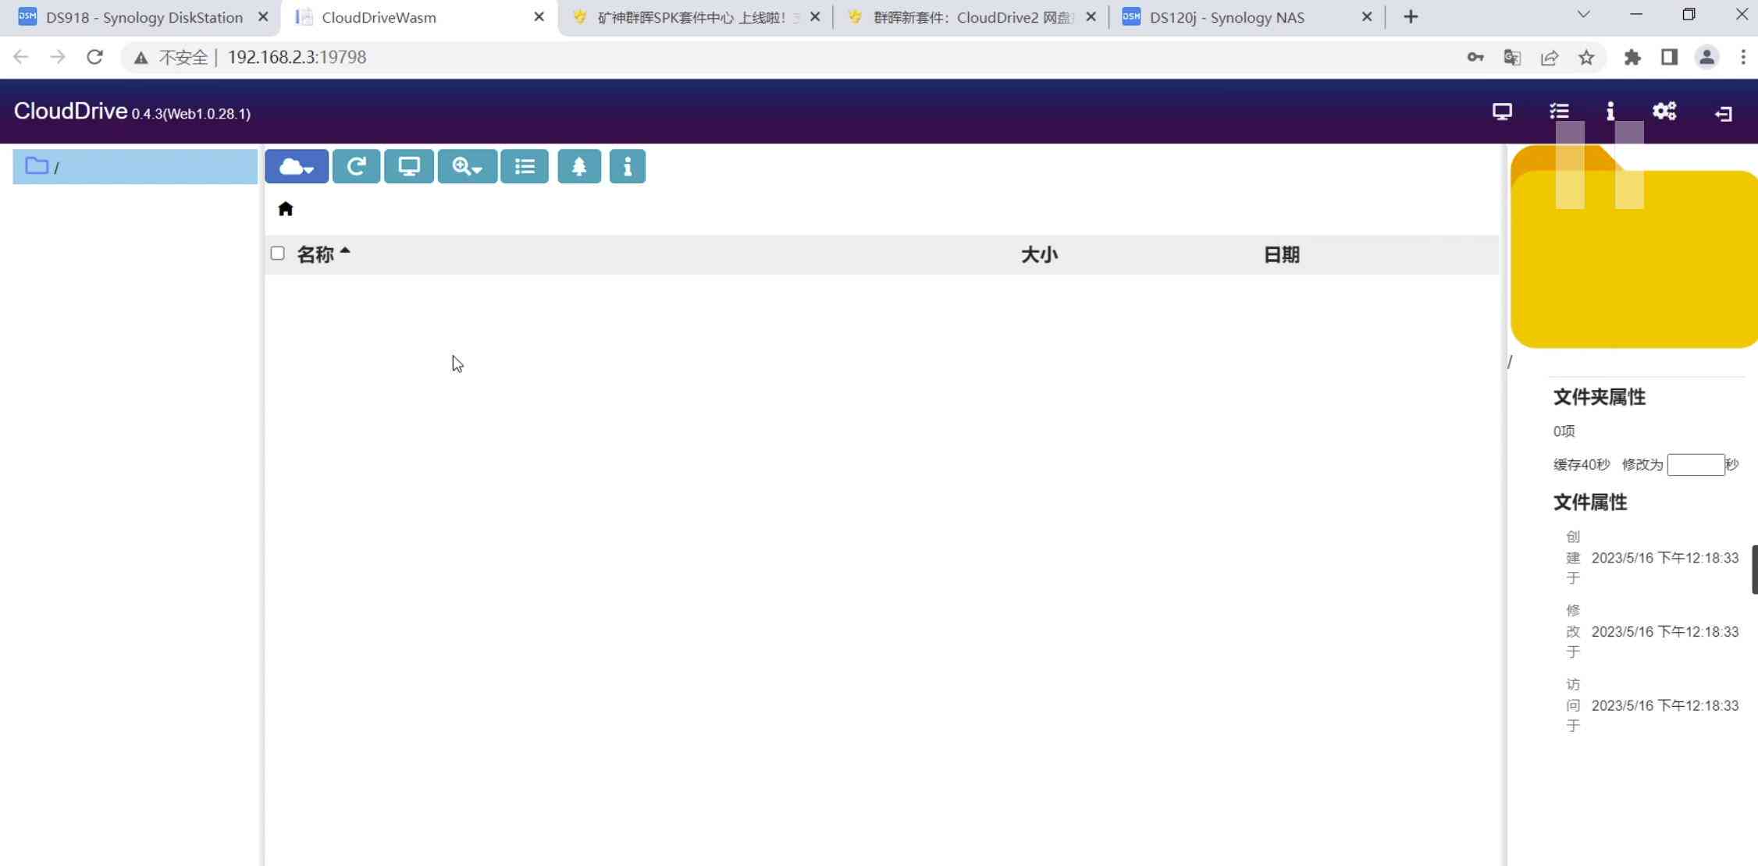Toggle the browser side panel icon
This screenshot has height=866, width=1758.
tap(1669, 57)
